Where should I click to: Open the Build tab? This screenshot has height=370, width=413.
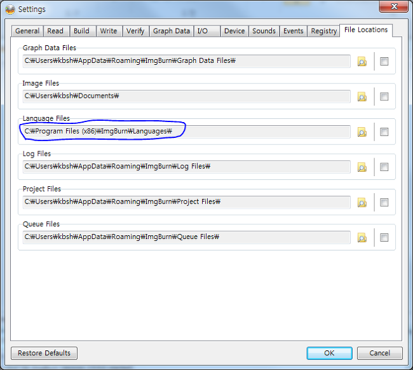(x=83, y=31)
